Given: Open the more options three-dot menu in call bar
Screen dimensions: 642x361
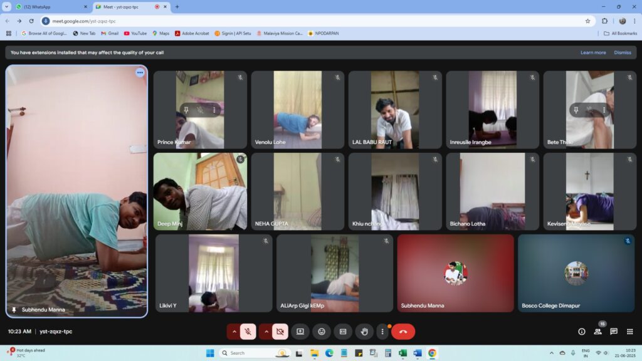Looking at the screenshot, I should [382, 332].
